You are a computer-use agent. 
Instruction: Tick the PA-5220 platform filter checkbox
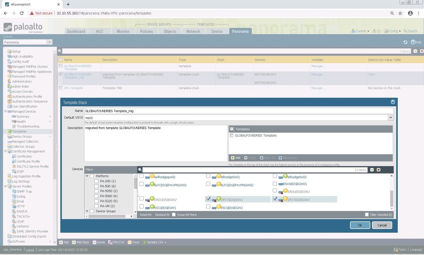coord(97,201)
